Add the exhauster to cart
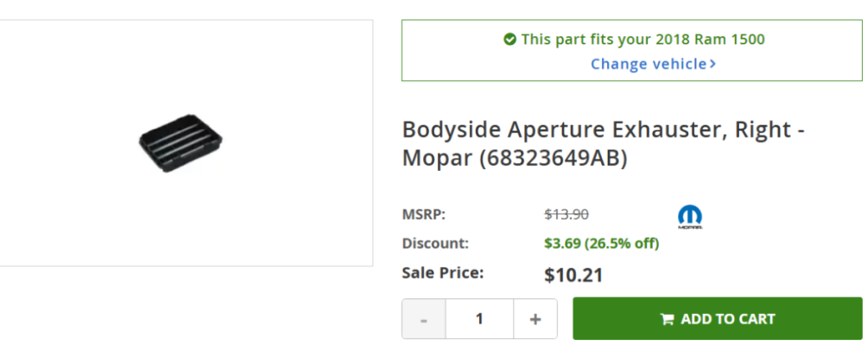The height and width of the screenshot is (345, 867). (x=717, y=318)
